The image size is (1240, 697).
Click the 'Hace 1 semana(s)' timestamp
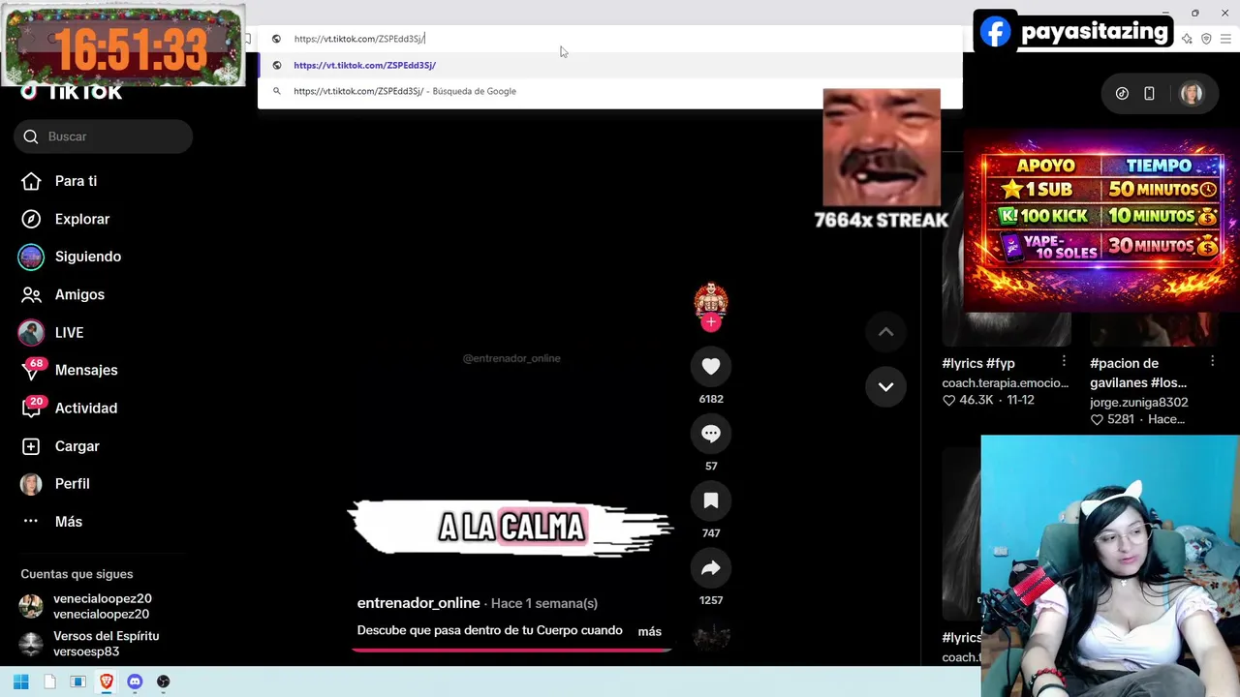(544, 603)
